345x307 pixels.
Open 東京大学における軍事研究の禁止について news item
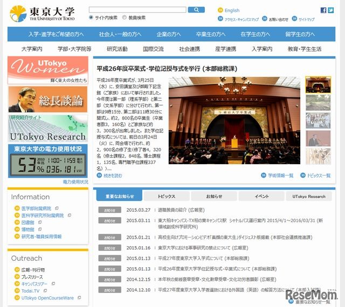click(203, 248)
